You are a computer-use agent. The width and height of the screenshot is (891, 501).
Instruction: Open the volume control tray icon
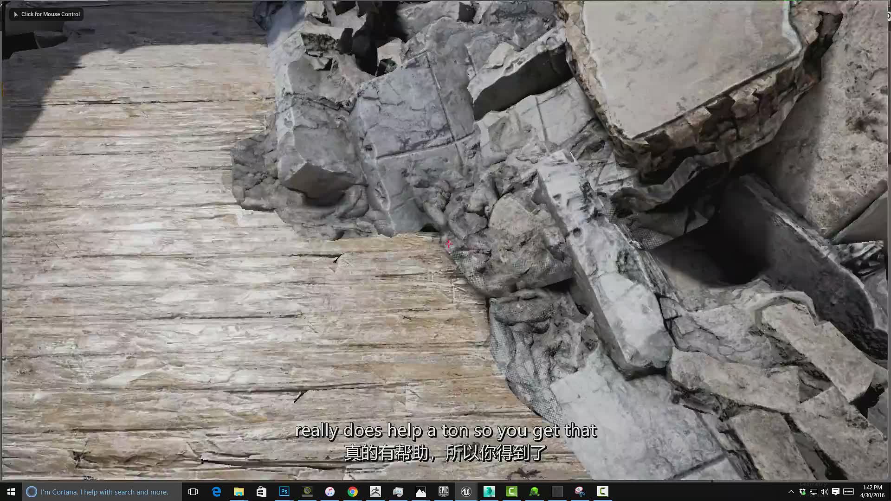(825, 492)
